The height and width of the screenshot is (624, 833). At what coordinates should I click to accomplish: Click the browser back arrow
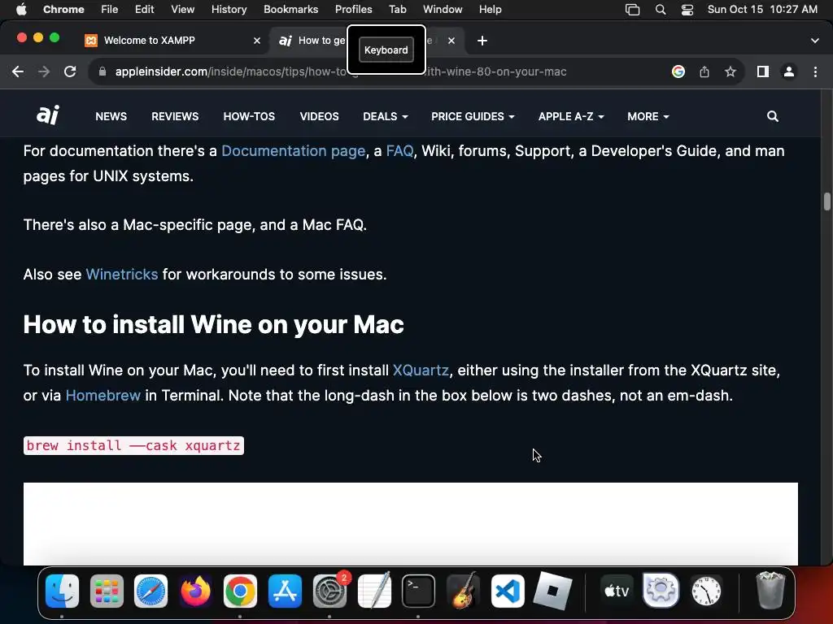click(18, 71)
